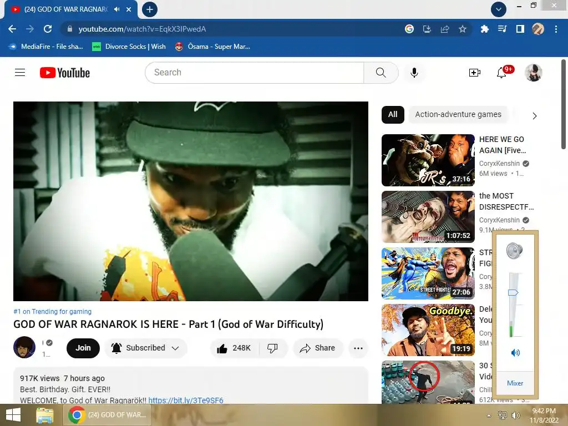This screenshot has height=426, width=568.
Task: Open the Osama Super Mario bookmark
Action: [212, 47]
